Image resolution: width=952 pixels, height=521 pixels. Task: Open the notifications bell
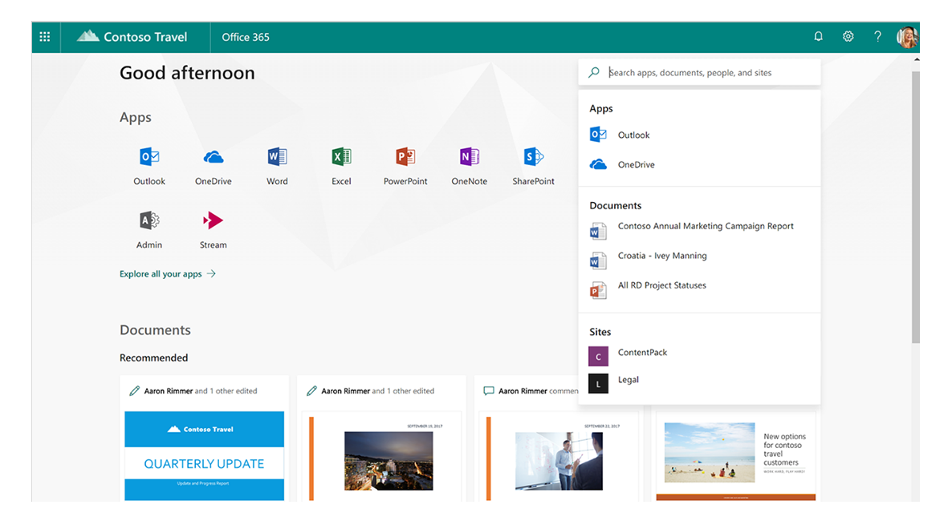pos(819,36)
